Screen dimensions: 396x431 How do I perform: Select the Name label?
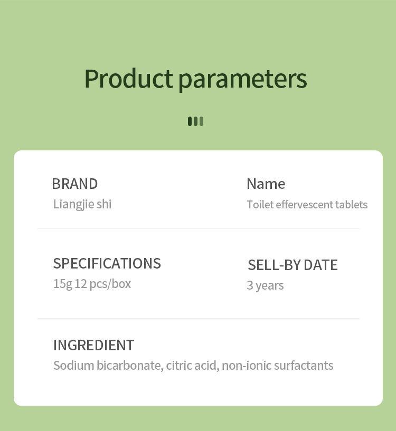(266, 184)
